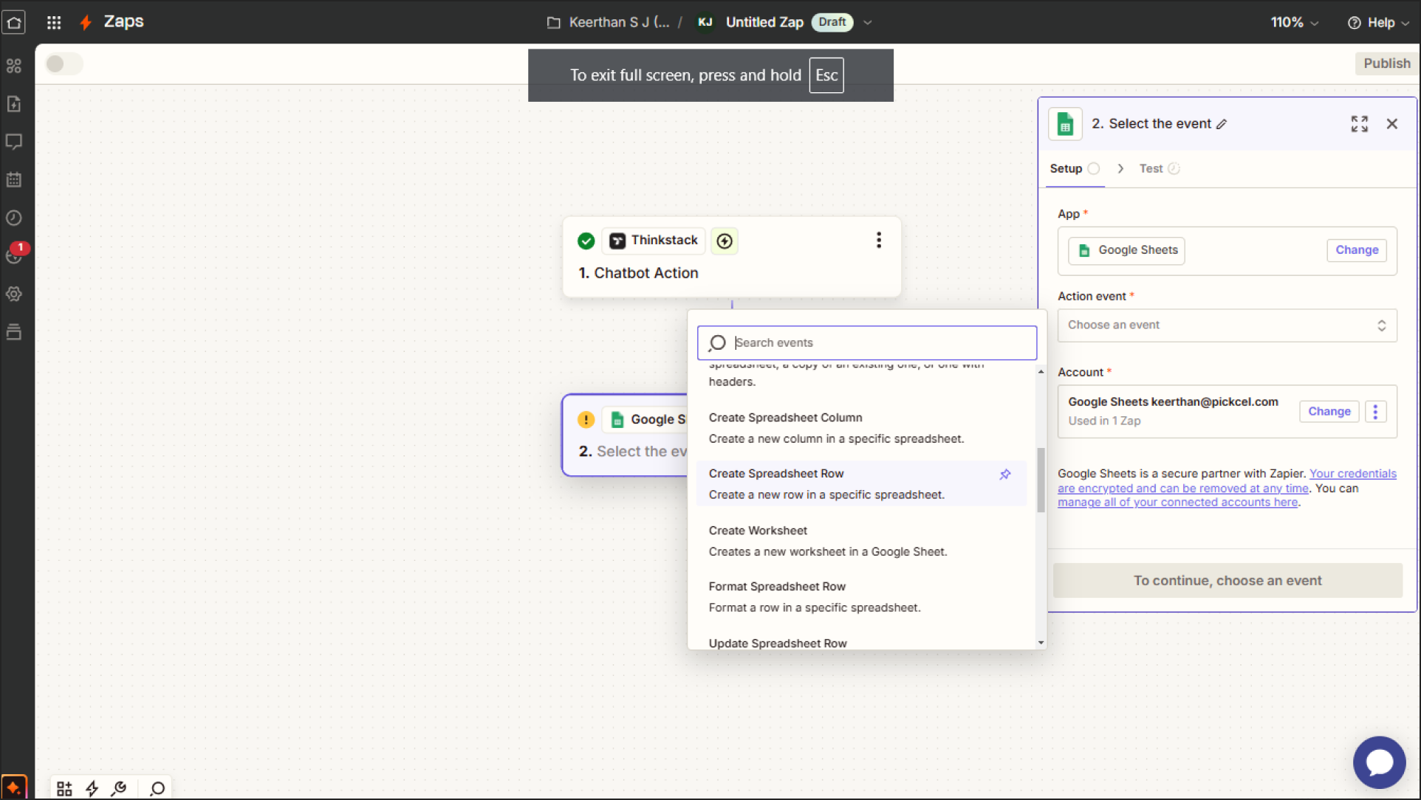This screenshot has width=1421, height=800.
Task: Toggle the Zap on/off switch
Action: coord(64,64)
